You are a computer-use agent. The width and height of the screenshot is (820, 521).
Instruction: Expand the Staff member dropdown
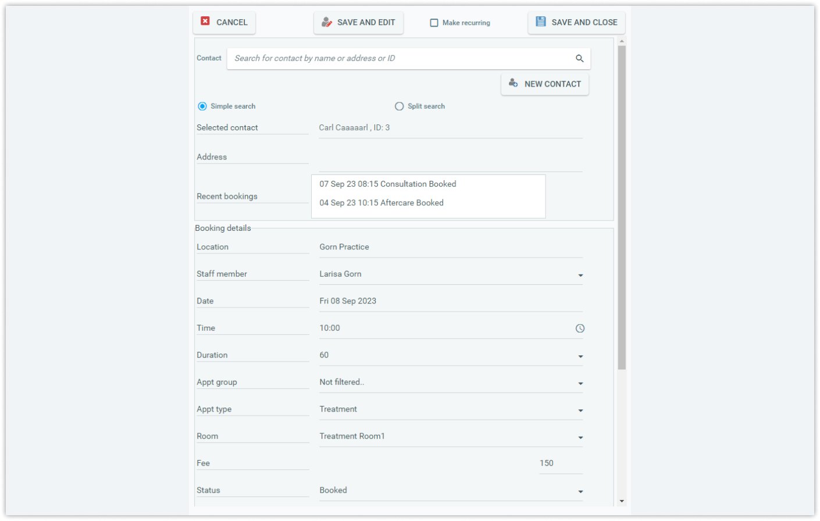pyautogui.click(x=451, y=274)
